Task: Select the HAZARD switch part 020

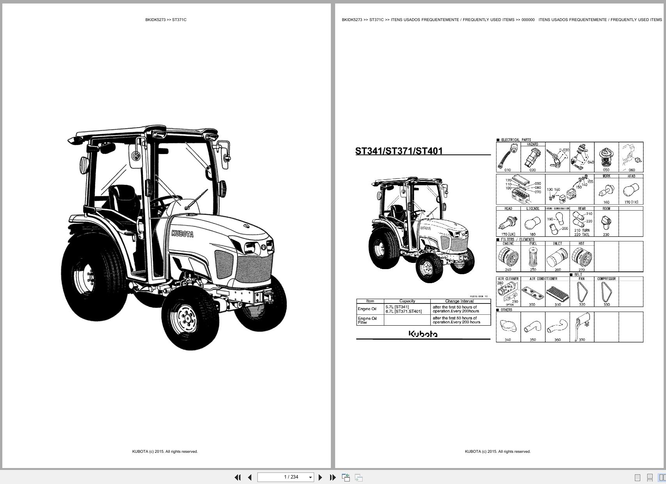Action: tap(533, 157)
